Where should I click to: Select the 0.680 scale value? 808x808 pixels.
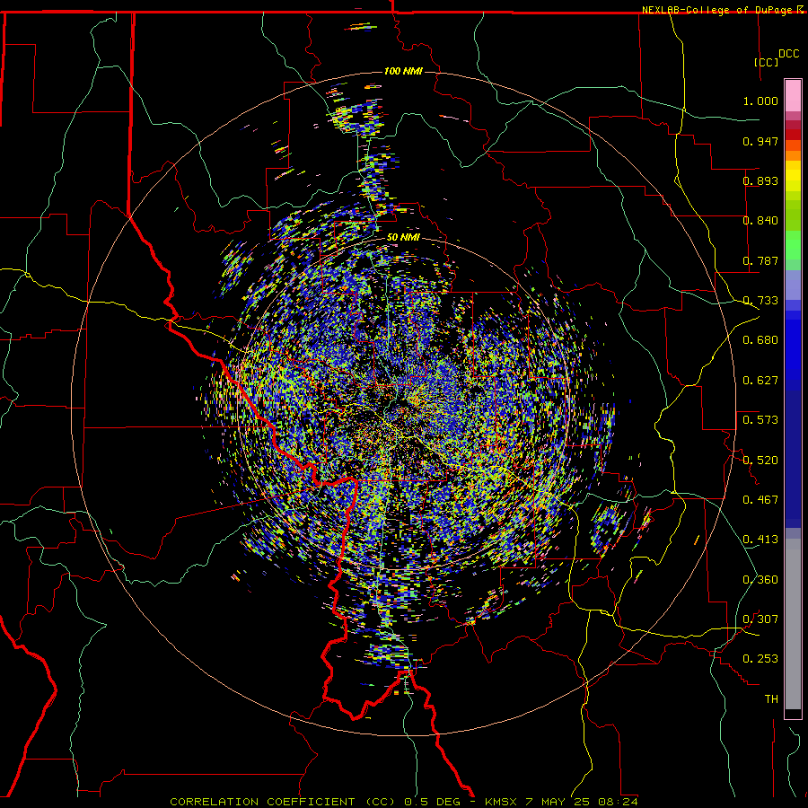pos(760,340)
